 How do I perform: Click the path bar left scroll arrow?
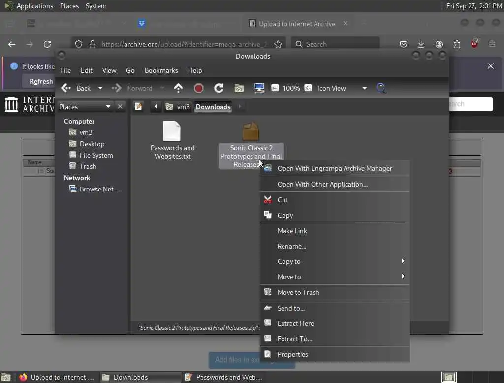click(x=156, y=106)
